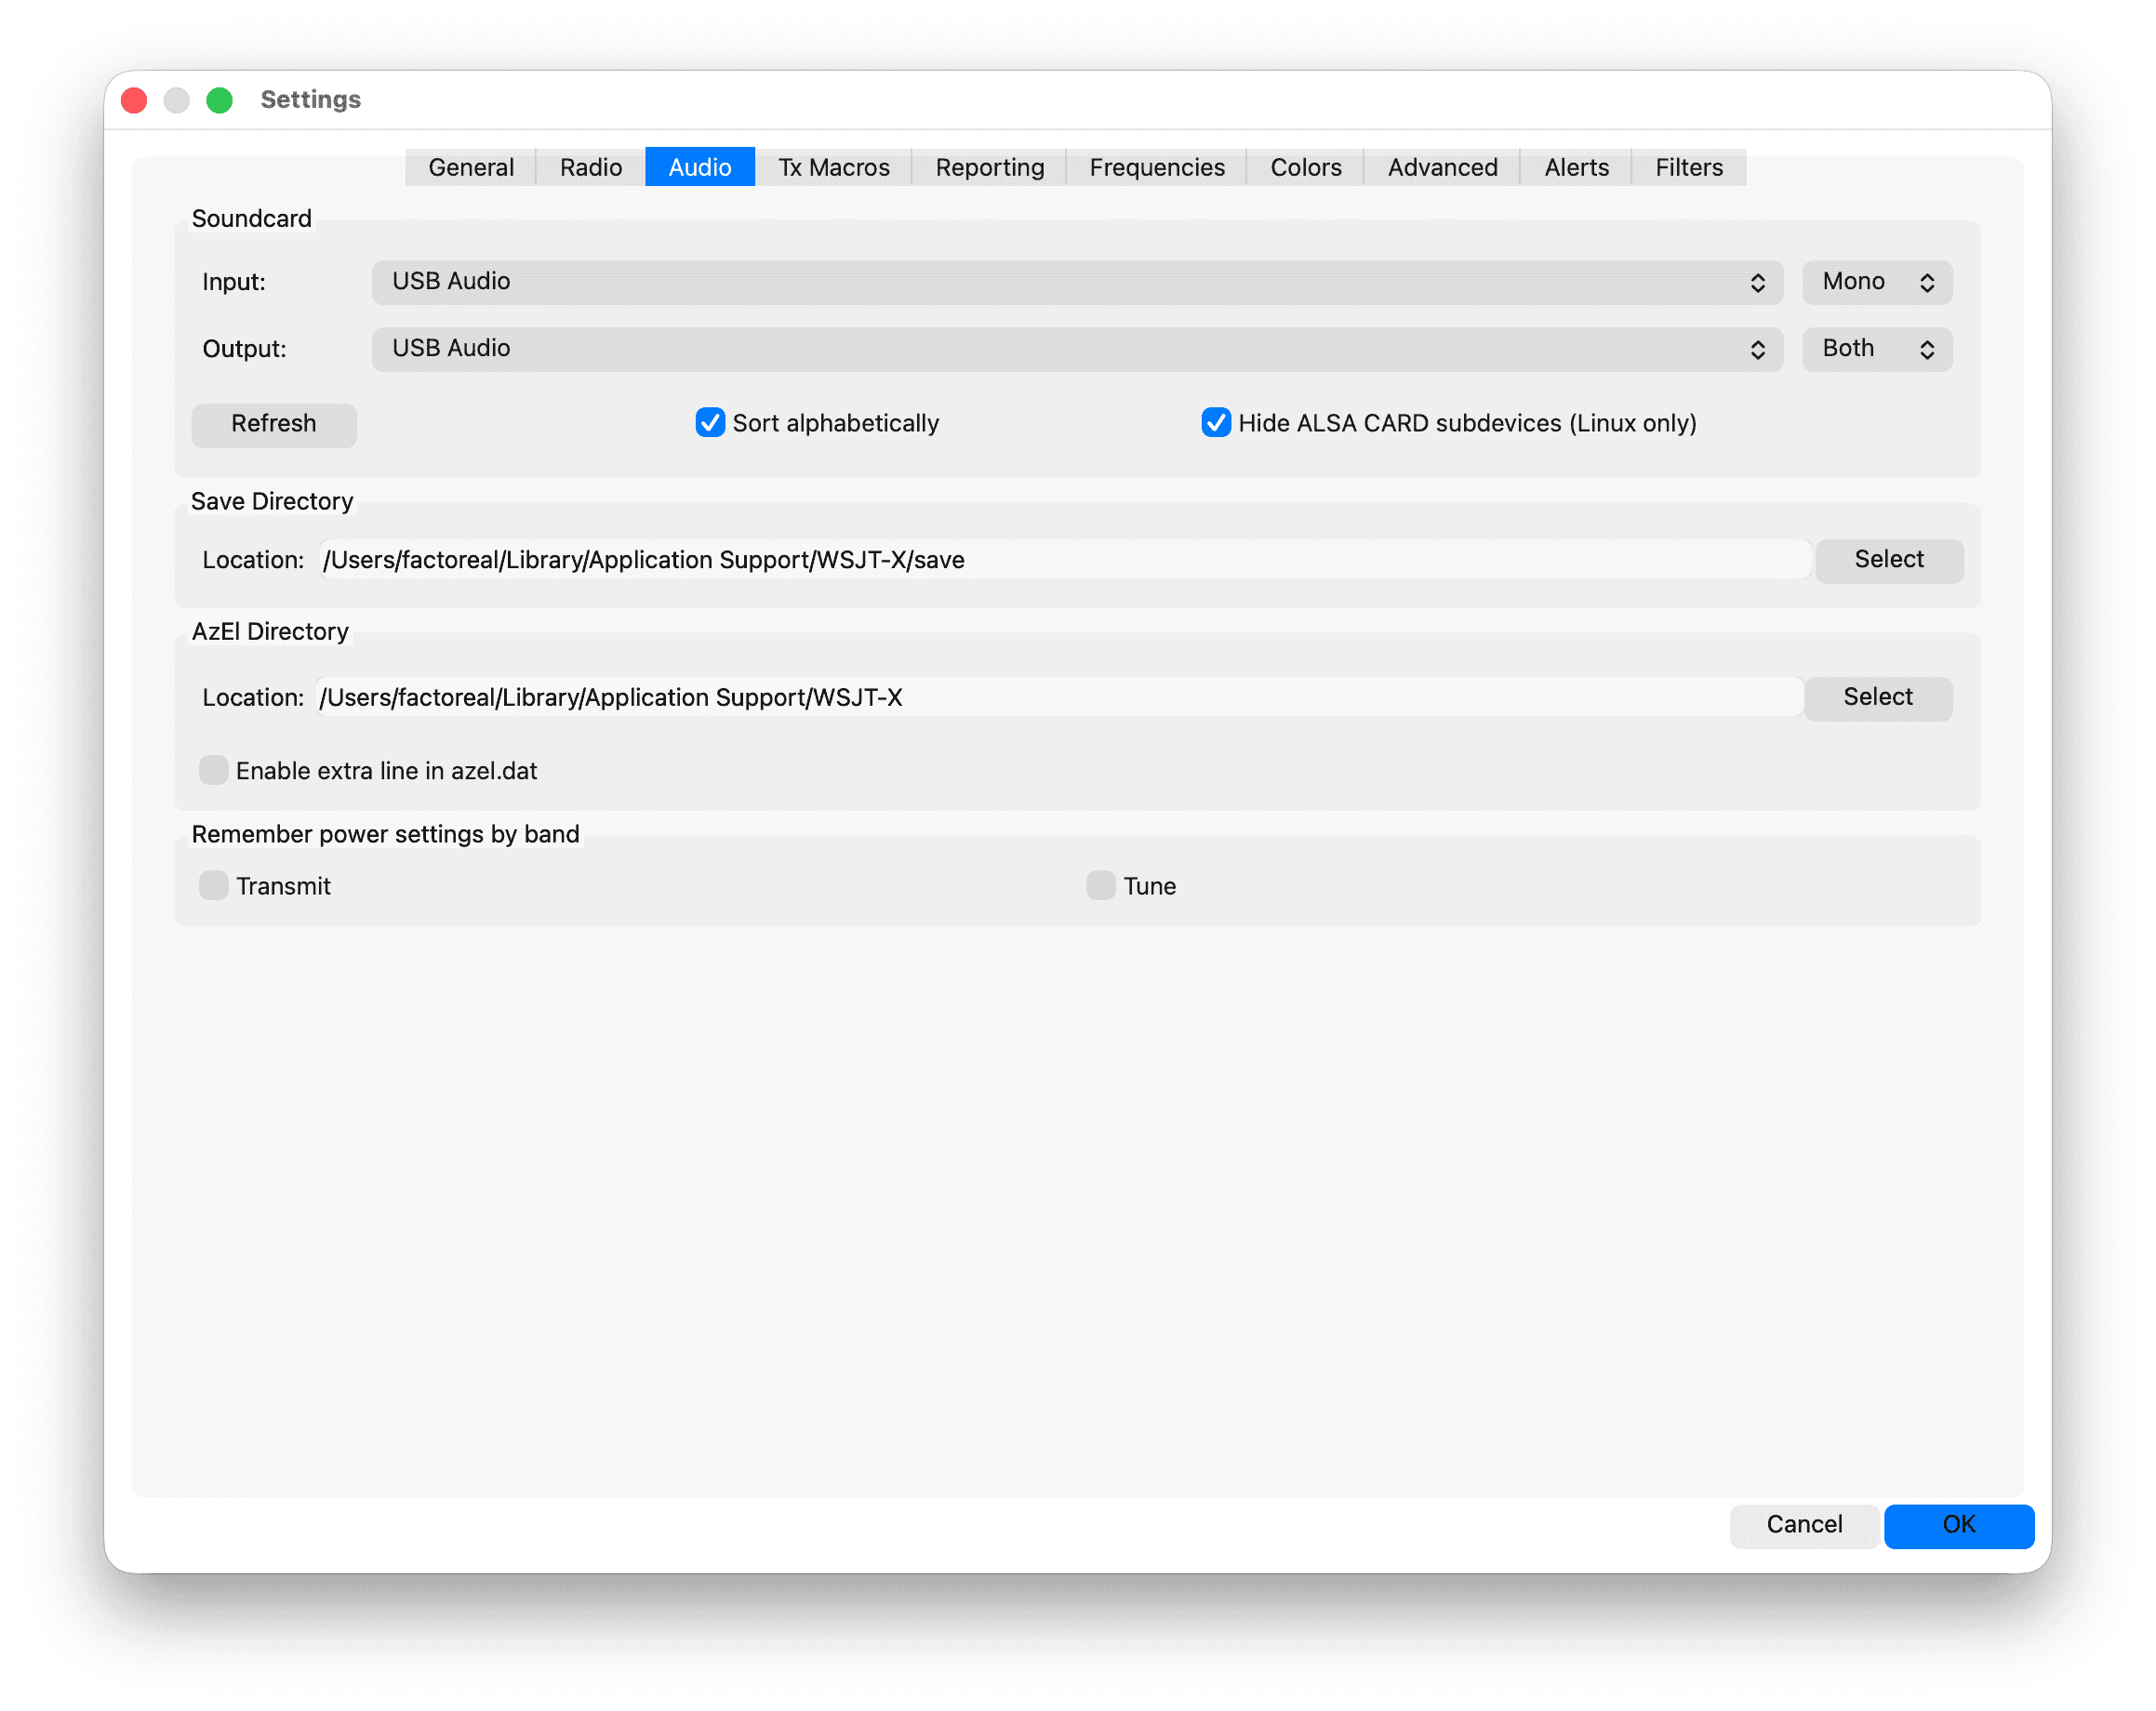Image resolution: width=2156 pixels, height=1711 pixels.
Task: Select the Audio tab
Action: point(699,167)
